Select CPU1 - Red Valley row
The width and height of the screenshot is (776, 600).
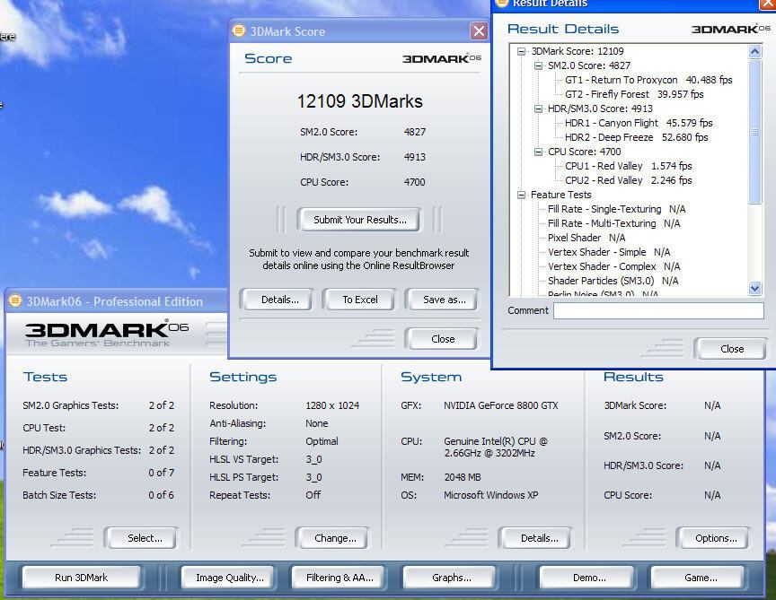629,166
